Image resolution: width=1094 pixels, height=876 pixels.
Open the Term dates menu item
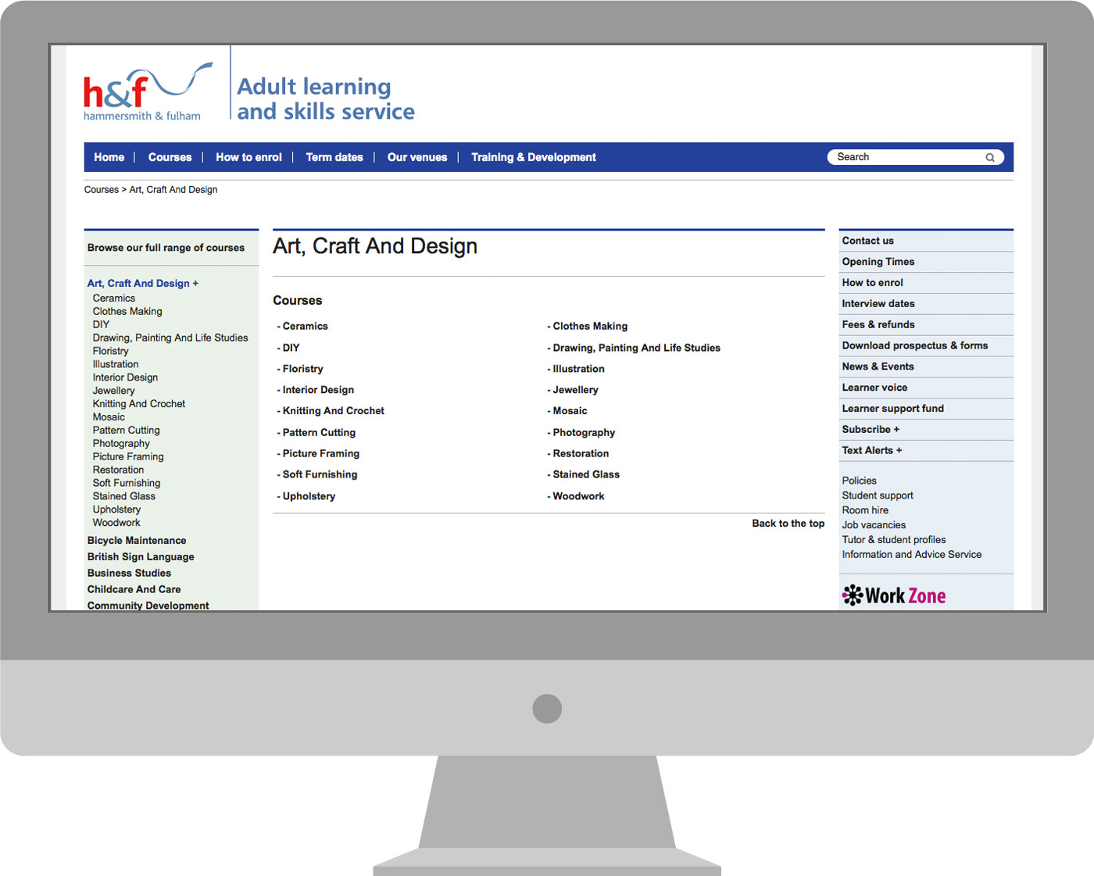(334, 157)
